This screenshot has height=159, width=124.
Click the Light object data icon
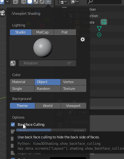(99, 35)
